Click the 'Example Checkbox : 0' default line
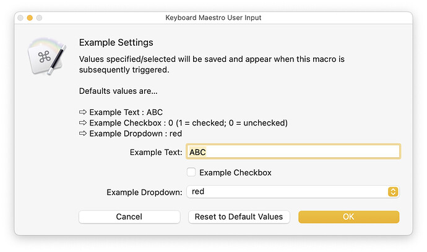 point(183,123)
